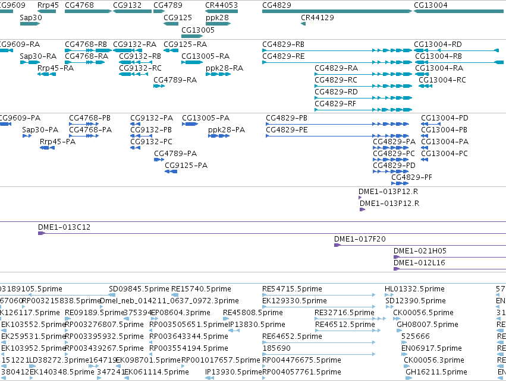Open protein CG13005-PA label
506x381 pixels.
[x=206, y=118]
